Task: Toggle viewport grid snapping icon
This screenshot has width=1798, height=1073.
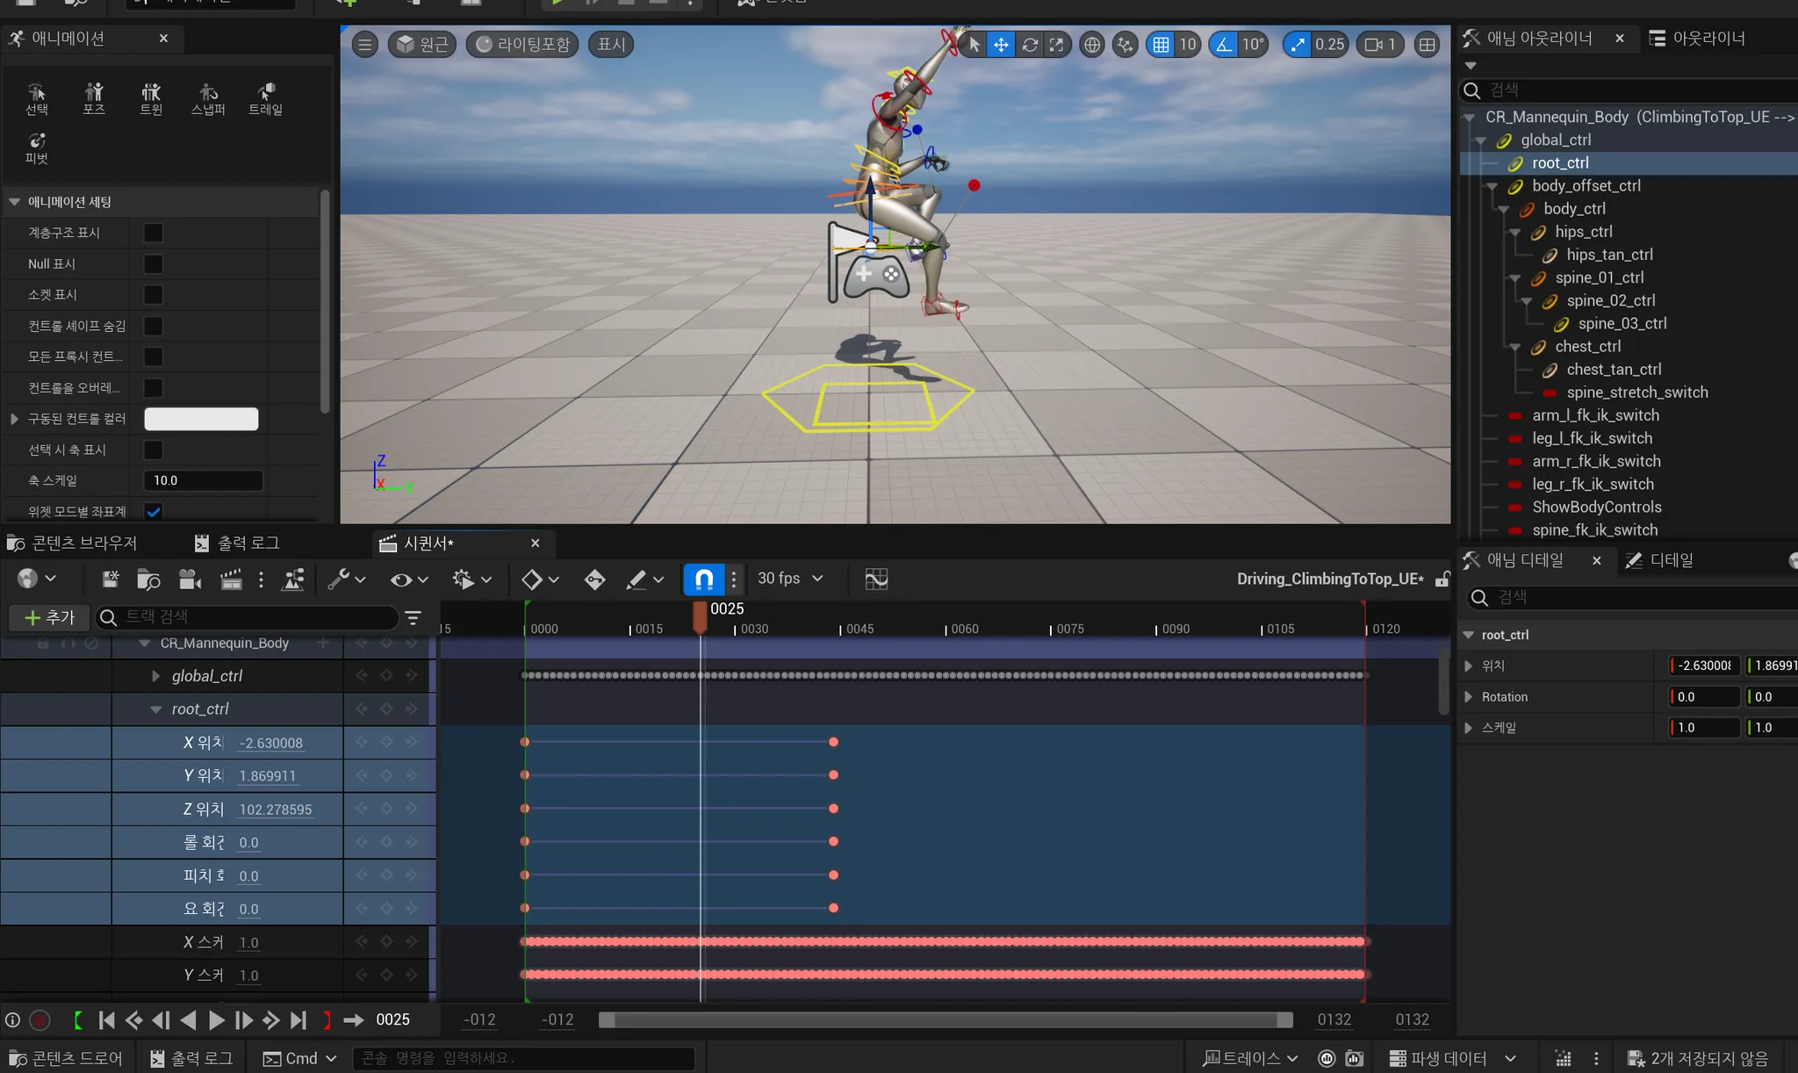Action: tap(1161, 45)
